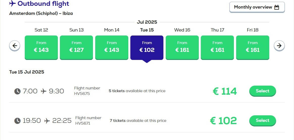Choose Thu 17 fare from €161
The image size is (294, 140).
217,48
